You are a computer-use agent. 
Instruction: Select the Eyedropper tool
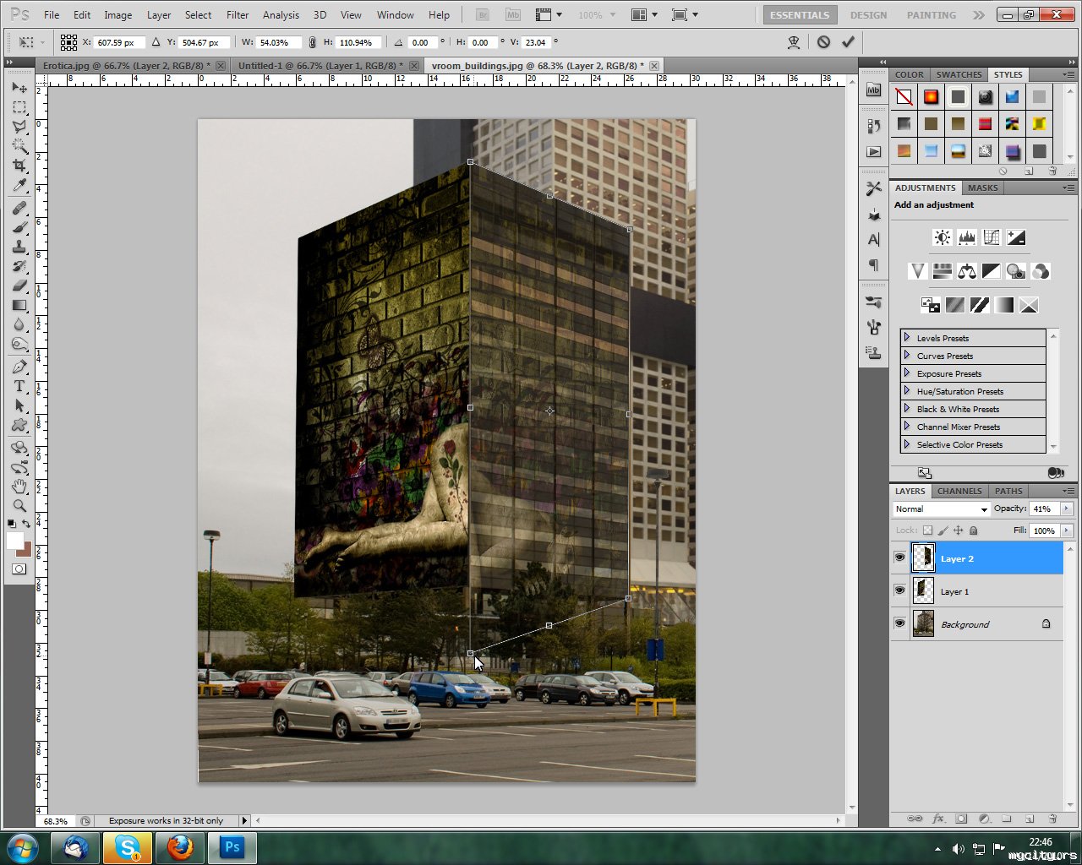(x=19, y=186)
